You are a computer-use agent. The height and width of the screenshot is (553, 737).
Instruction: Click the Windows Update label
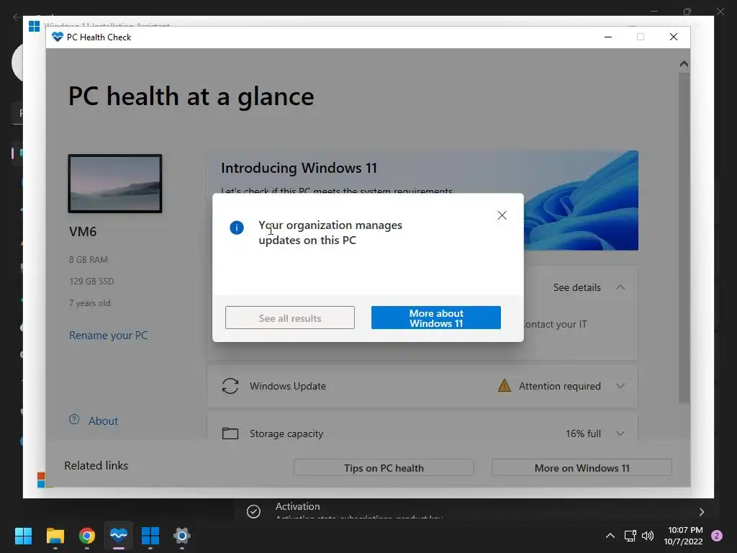coord(288,386)
